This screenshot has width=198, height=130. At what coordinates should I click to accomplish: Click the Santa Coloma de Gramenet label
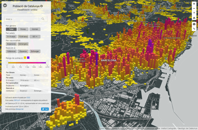(x=154, y=25)
